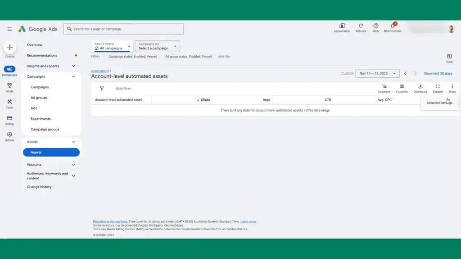Image resolution: width=461 pixels, height=259 pixels.
Task: Open Tools in the left rail
Action: click(x=9, y=103)
